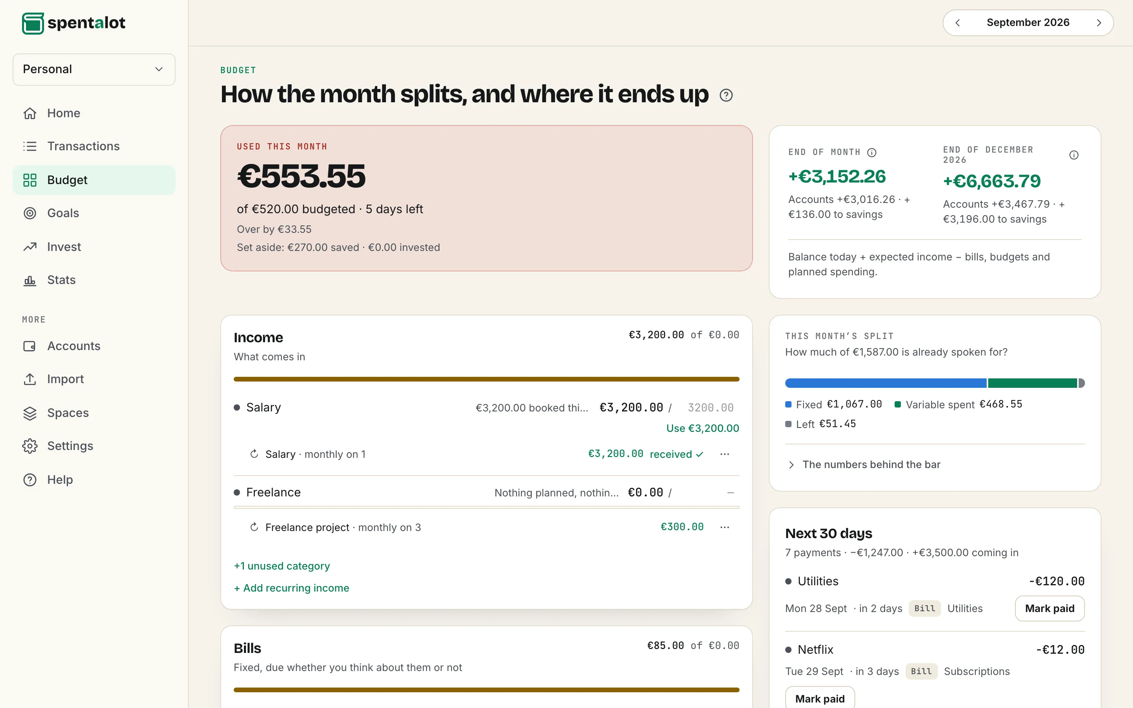Show +1 unused category
This screenshot has width=1133, height=708.
pyautogui.click(x=282, y=566)
